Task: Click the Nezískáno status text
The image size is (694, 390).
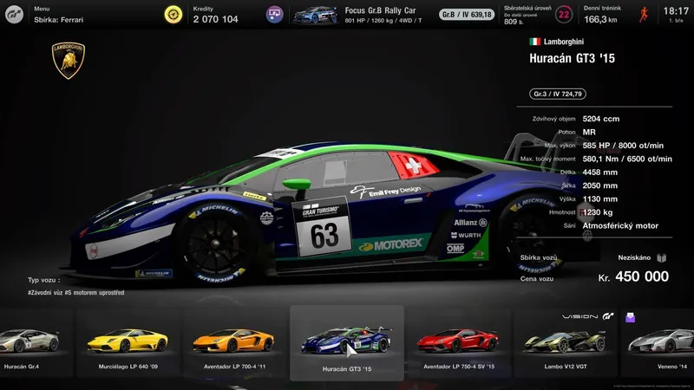Action: (x=634, y=257)
